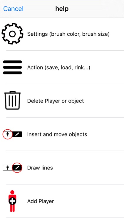Tap pencil half of Insert and move toggle
Viewport: 124px width, 221px height.
(x=17, y=134)
